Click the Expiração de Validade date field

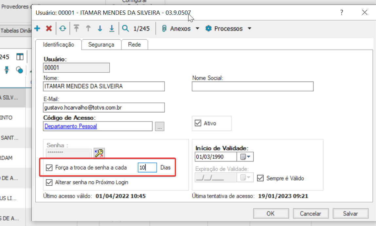pyautogui.click(x=216, y=178)
